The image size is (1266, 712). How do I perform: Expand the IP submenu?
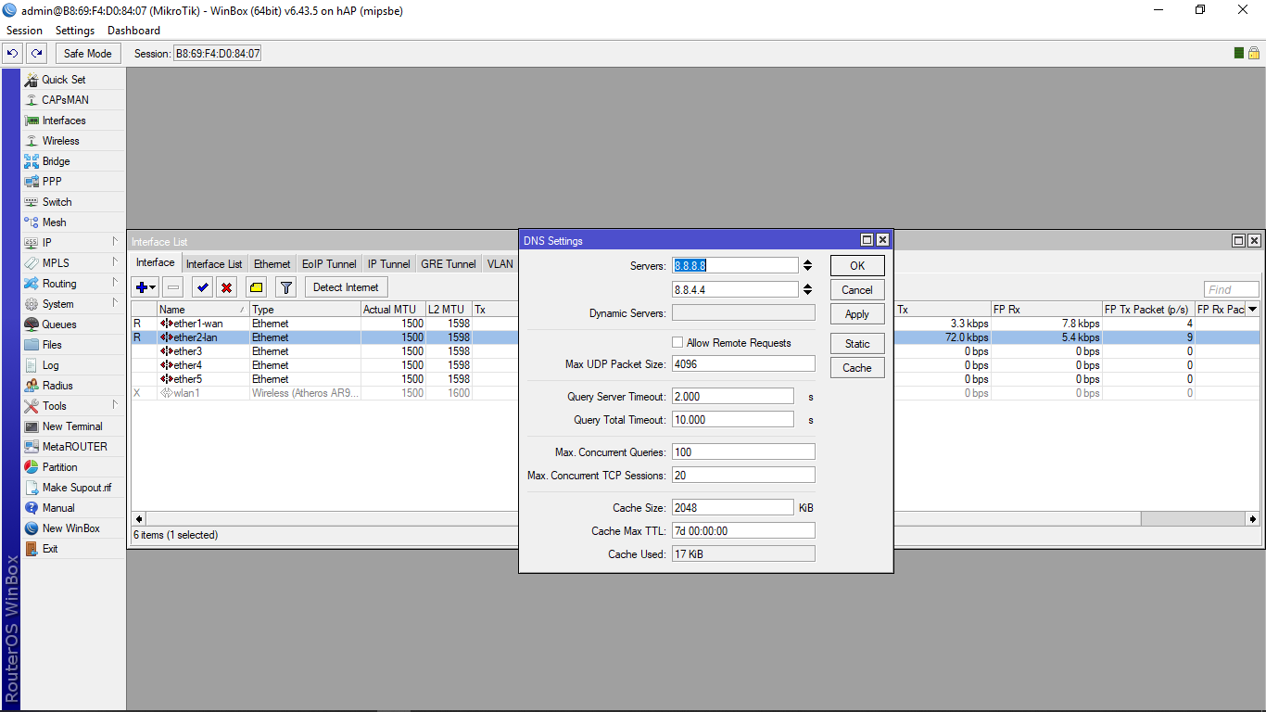(73, 243)
